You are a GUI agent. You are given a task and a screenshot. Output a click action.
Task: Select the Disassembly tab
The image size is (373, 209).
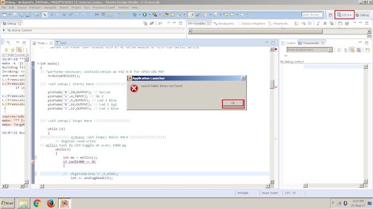pos(311,43)
